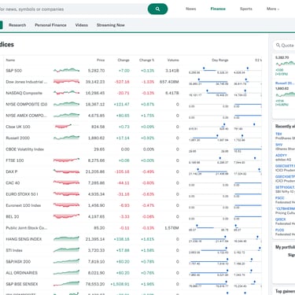Open the CAC 40 index link

click(x=13, y=183)
